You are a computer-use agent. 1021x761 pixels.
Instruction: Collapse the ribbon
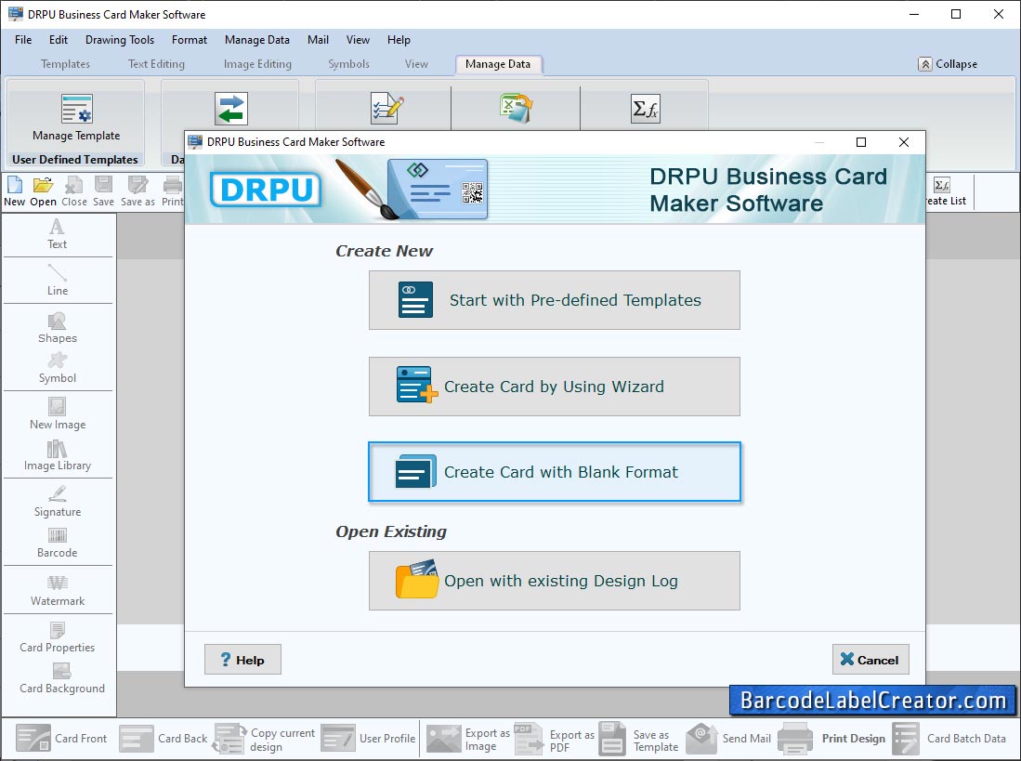click(x=948, y=64)
